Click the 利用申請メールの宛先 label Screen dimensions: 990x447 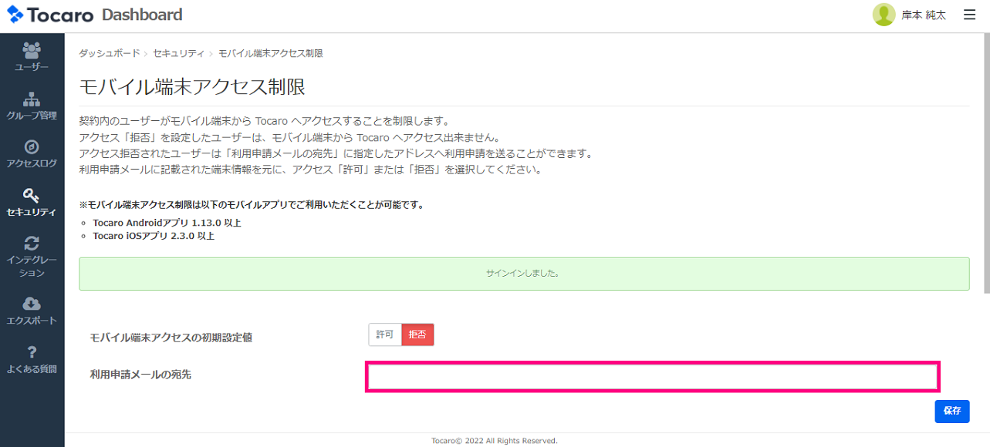tap(140, 375)
